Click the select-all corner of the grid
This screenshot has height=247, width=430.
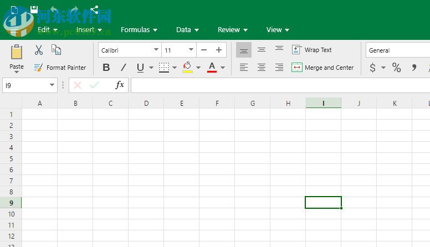click(11, 103)
